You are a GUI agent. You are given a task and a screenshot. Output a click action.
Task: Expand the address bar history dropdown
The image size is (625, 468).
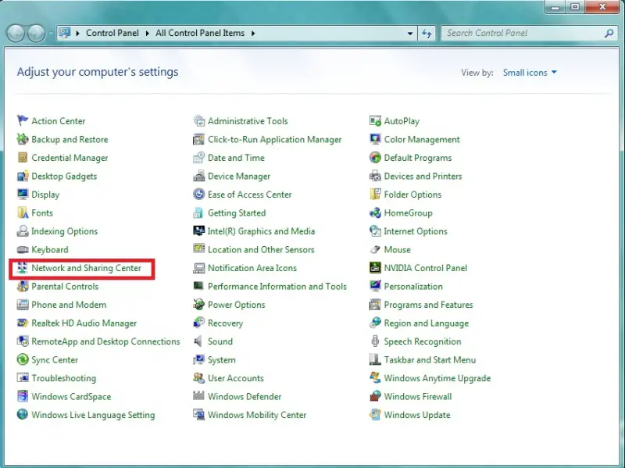pyautogui.click(x=409, y=34)
